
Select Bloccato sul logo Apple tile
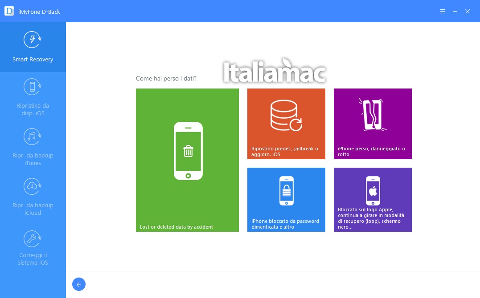[x=373, y=200]
